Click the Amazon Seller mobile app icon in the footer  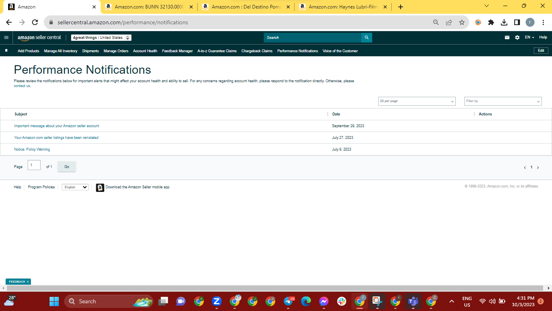(100, 187)
